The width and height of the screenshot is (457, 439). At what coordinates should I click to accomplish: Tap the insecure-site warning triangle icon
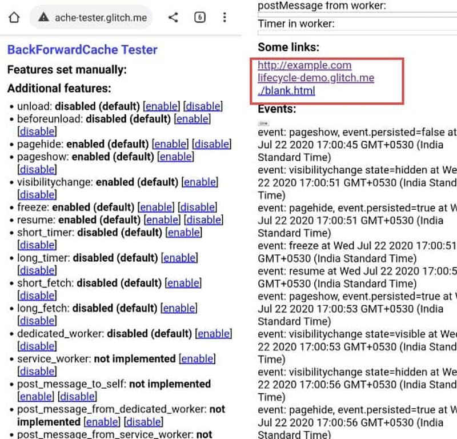click(x=43, y=18)
